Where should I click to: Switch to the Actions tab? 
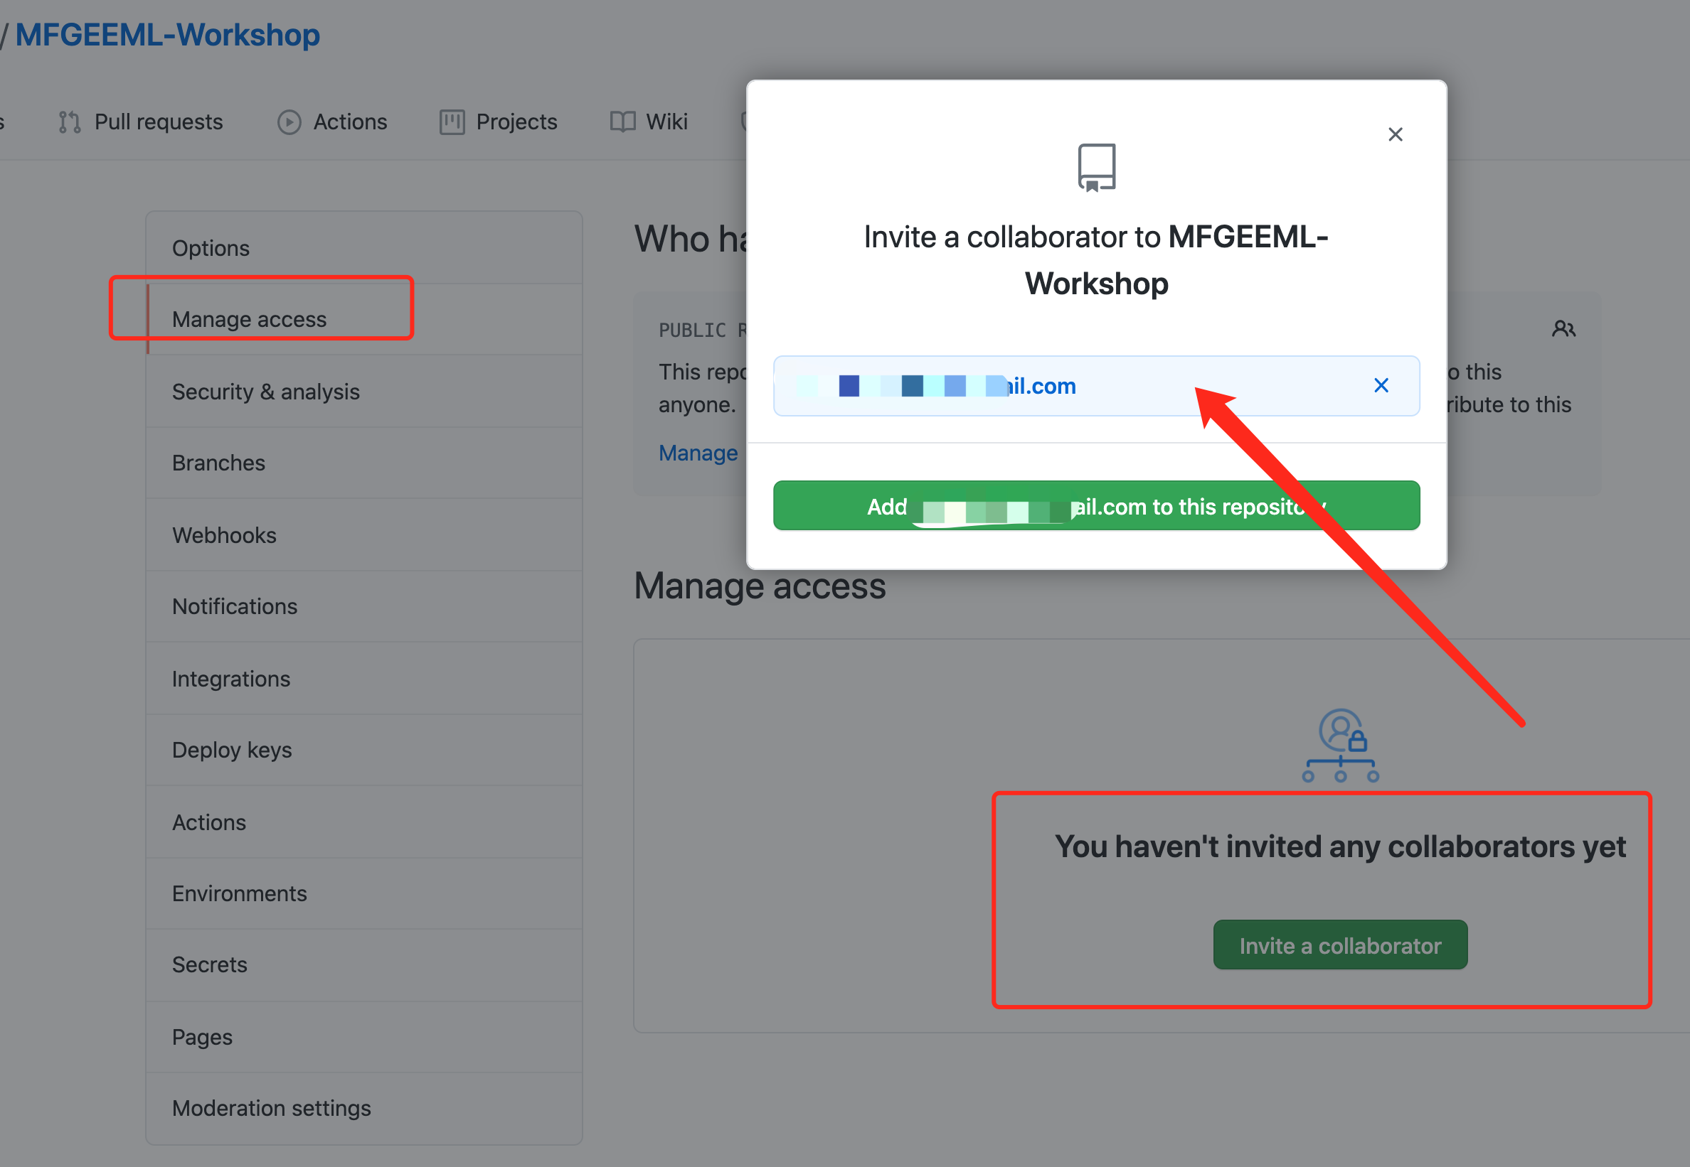coord(332,122)
